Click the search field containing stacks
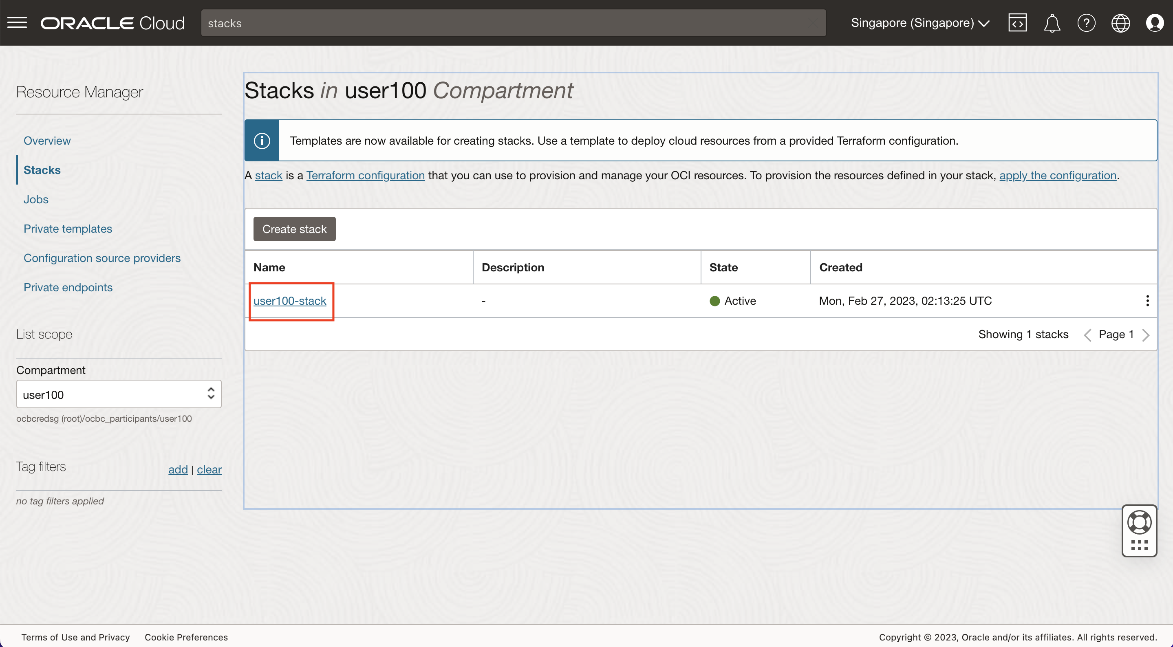This screenshot has width=1173, height=647. point(513,23)
